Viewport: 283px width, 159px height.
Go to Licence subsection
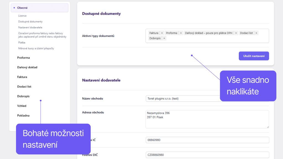[x=22, y=16]
